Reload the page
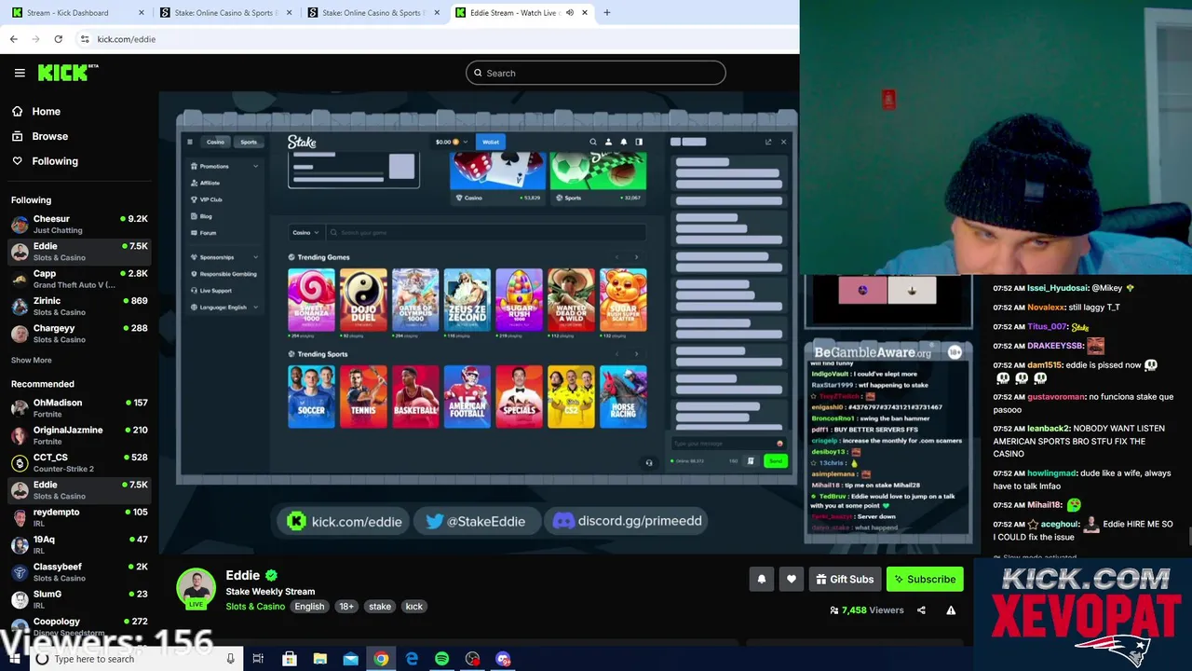The width and height of the screenshot is (1192, 671). click(x=58, y=39)
